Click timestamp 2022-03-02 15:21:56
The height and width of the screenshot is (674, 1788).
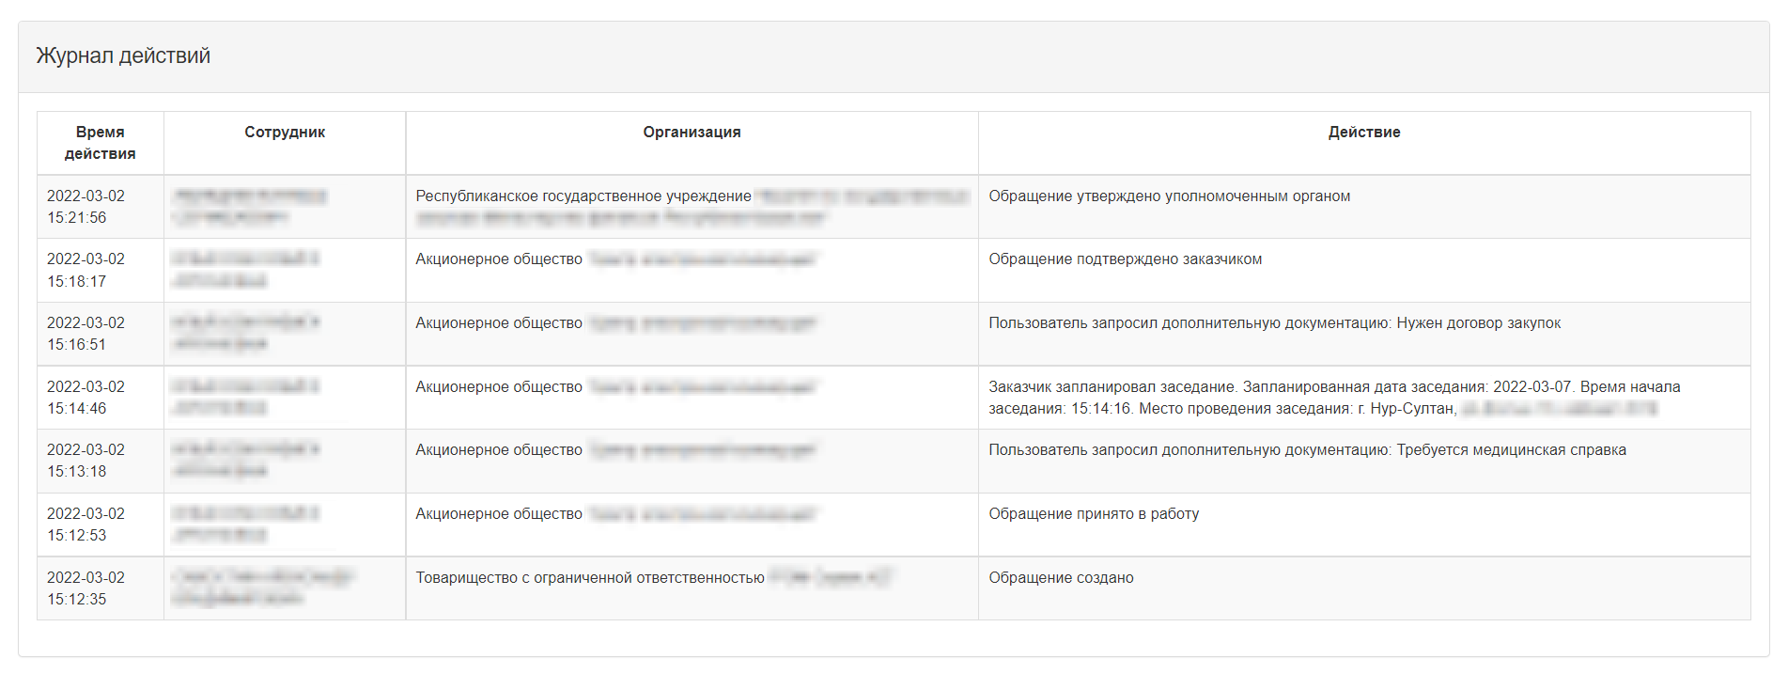86,207
